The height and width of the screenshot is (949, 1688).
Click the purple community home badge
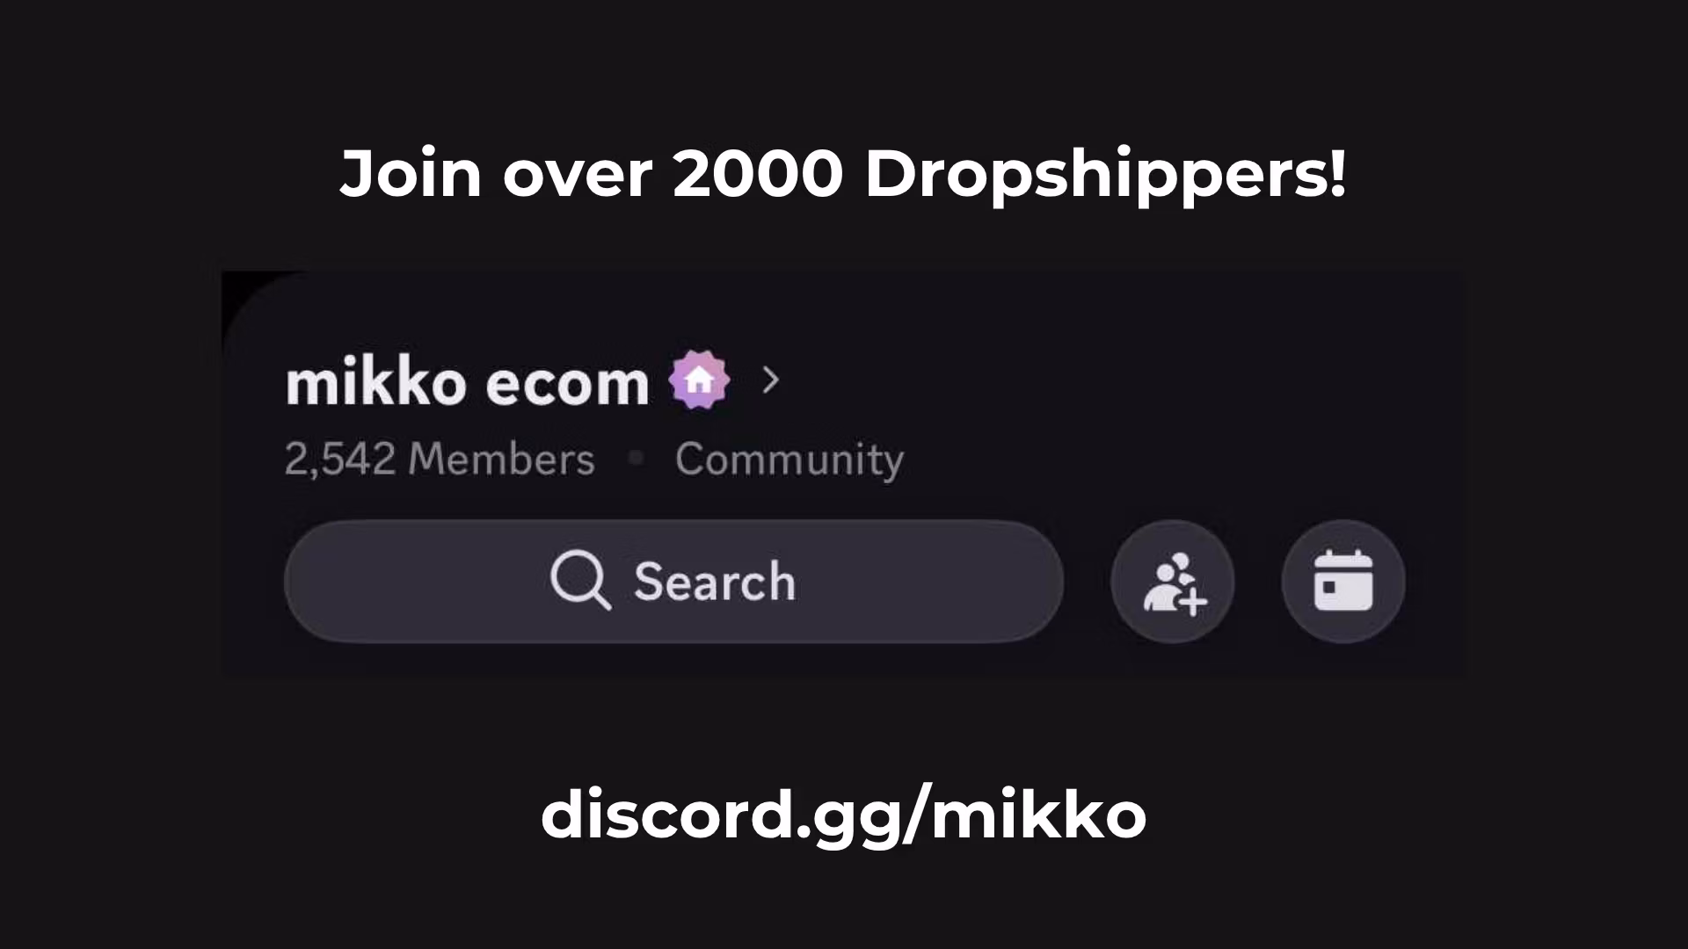[699, 380]
